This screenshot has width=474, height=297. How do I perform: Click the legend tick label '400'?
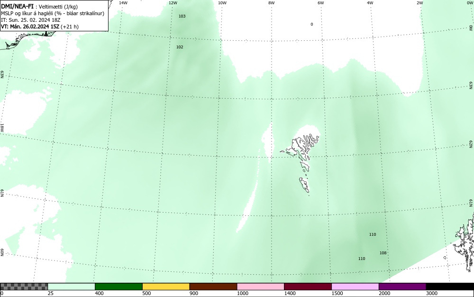[x=100, y=293]
